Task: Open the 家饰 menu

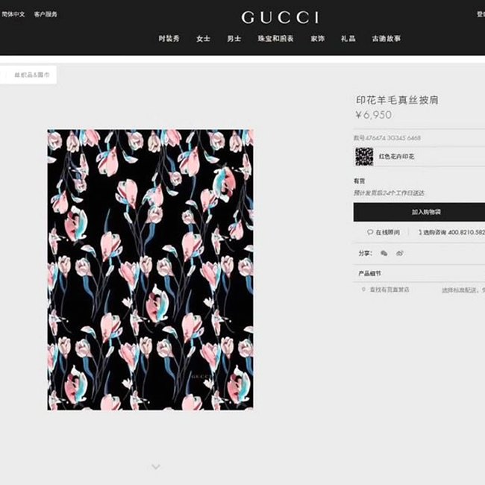Action: (318, 39)
